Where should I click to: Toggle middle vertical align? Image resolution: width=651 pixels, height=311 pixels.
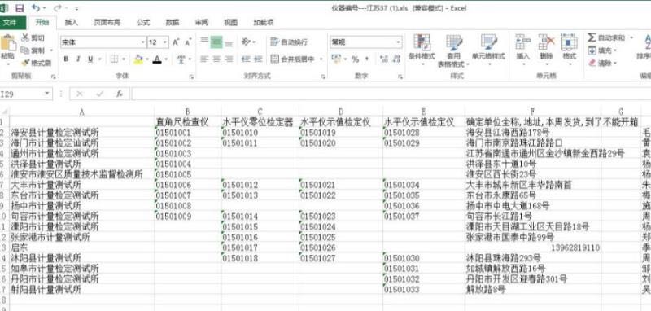[x=216, y=42]
